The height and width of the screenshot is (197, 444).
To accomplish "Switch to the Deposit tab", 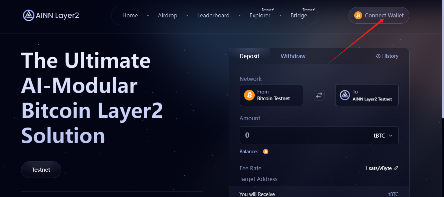I will pos(249,56).
